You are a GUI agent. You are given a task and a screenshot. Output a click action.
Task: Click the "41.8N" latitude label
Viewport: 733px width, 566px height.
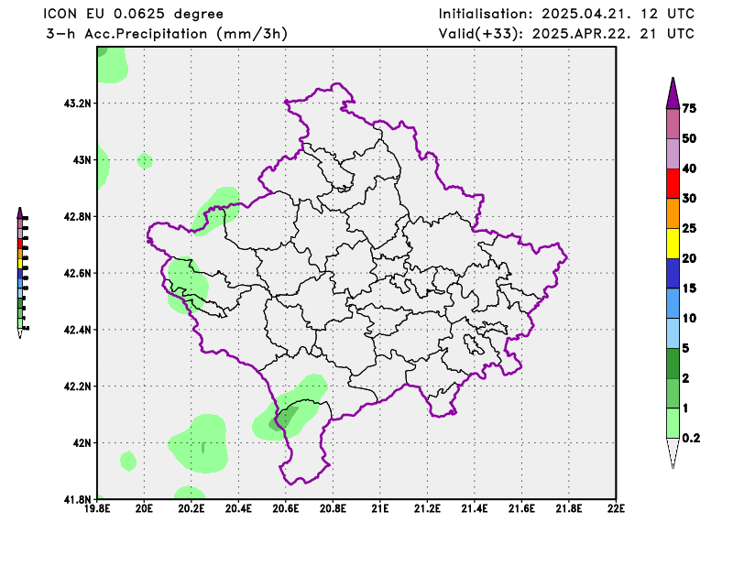pyautogui.click(x=78, y=500)
